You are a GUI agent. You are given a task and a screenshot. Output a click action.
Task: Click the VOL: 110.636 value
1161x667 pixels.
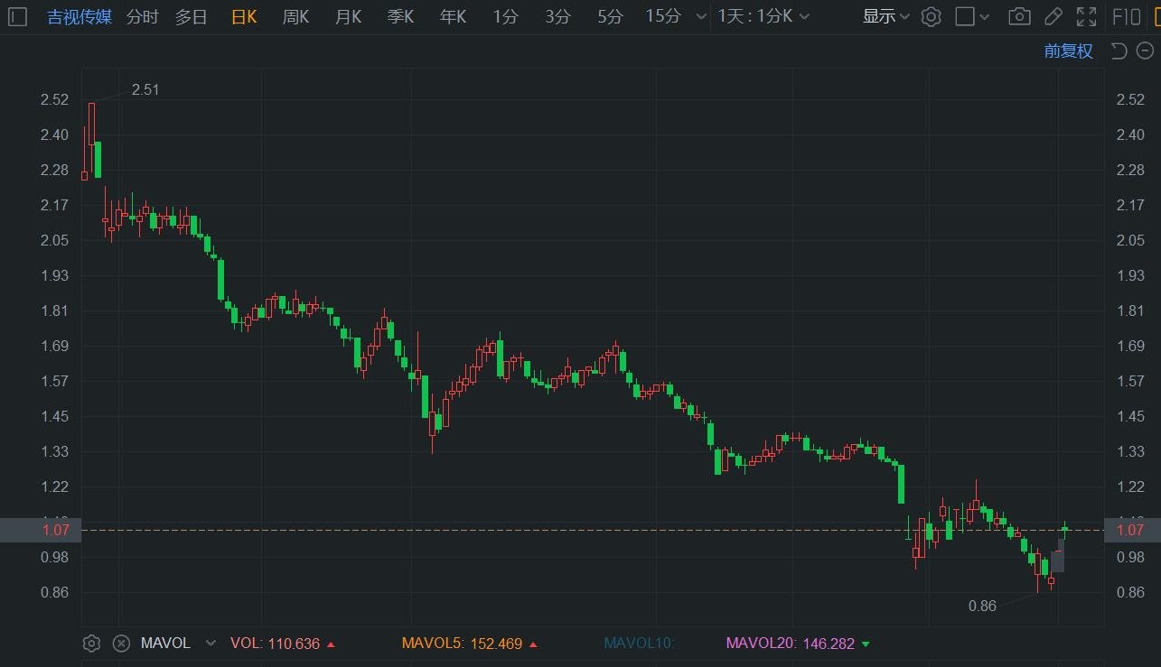pyautogui.click(x=283, y=644)
